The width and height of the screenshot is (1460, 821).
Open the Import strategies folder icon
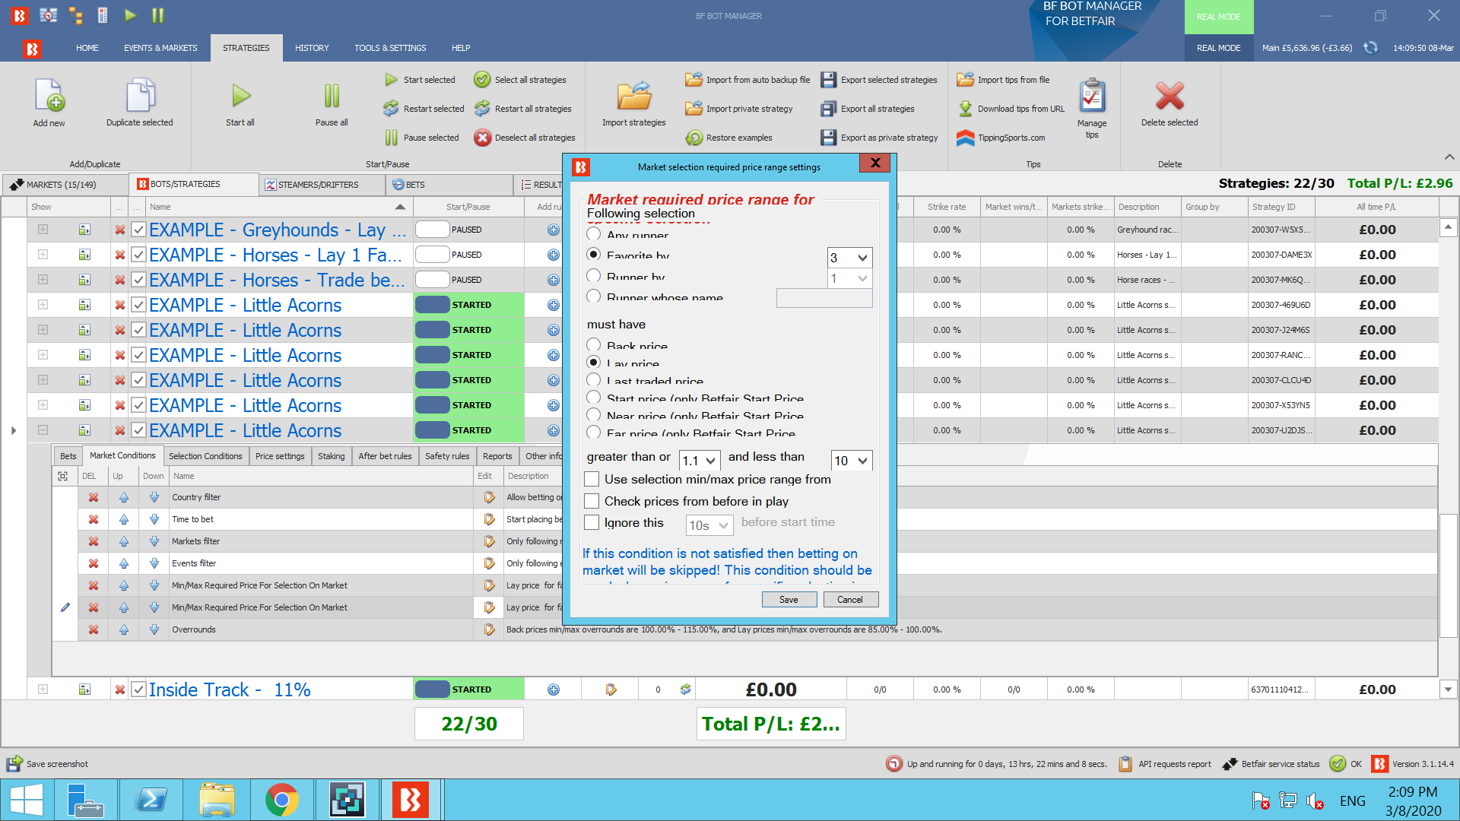pos(633,97)
